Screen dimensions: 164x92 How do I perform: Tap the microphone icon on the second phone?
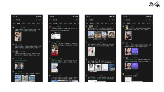[73, 20]
